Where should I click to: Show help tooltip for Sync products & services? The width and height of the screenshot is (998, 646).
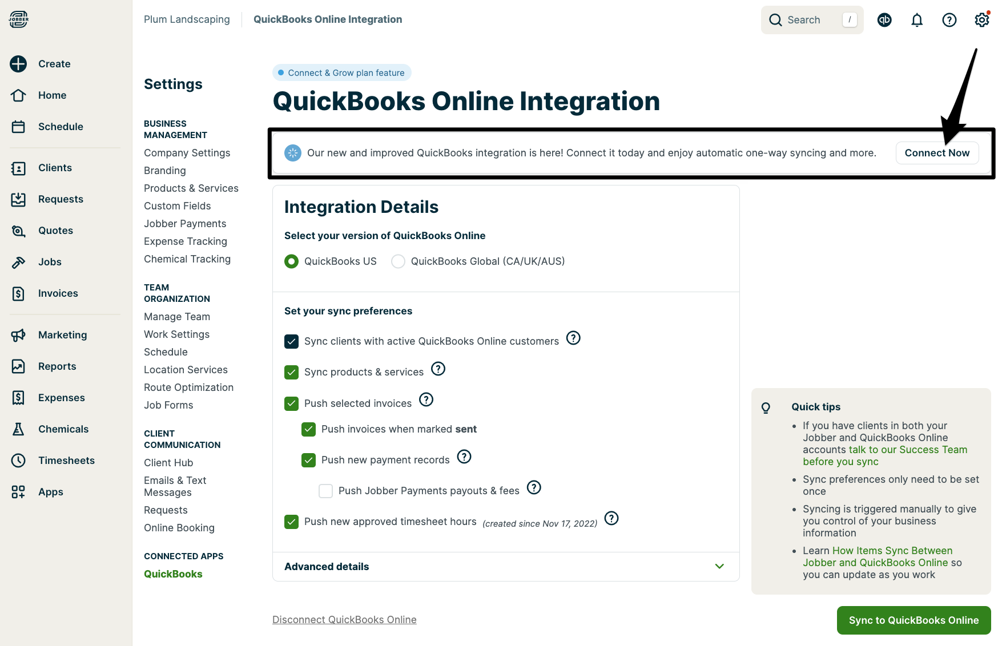coord(438,369)
